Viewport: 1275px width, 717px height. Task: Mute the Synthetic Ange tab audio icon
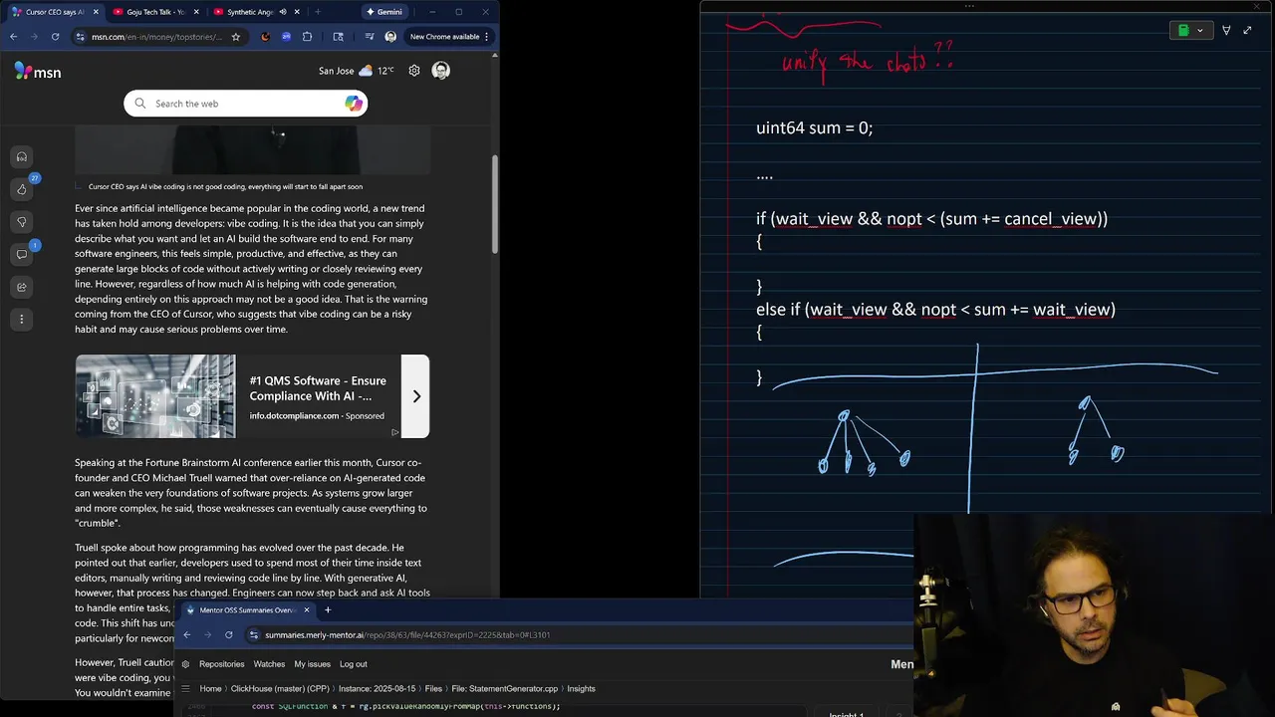tap(283, 12)
